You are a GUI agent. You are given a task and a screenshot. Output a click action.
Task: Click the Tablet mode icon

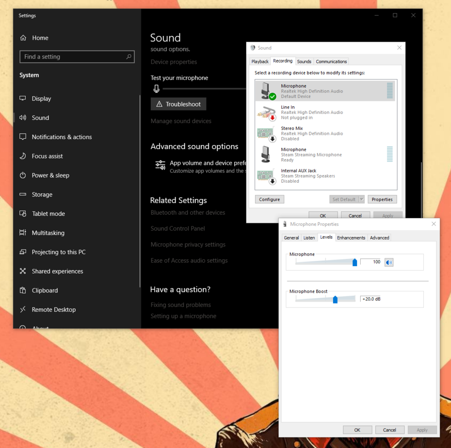[23, 213]
